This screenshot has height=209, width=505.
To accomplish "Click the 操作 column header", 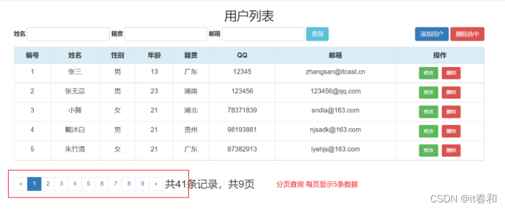I will point(439,55).
